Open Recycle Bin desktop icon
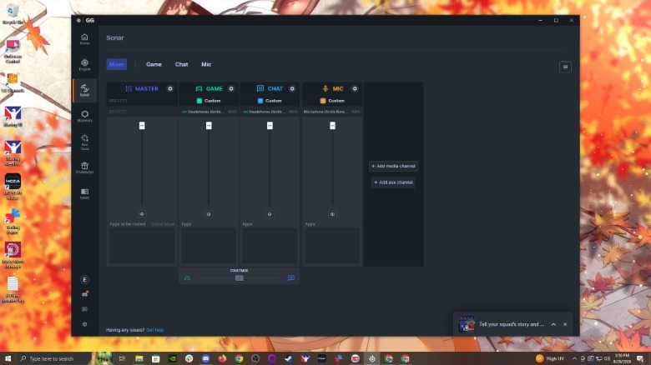This screenshot has width=651, height=365. click(13, 13)
